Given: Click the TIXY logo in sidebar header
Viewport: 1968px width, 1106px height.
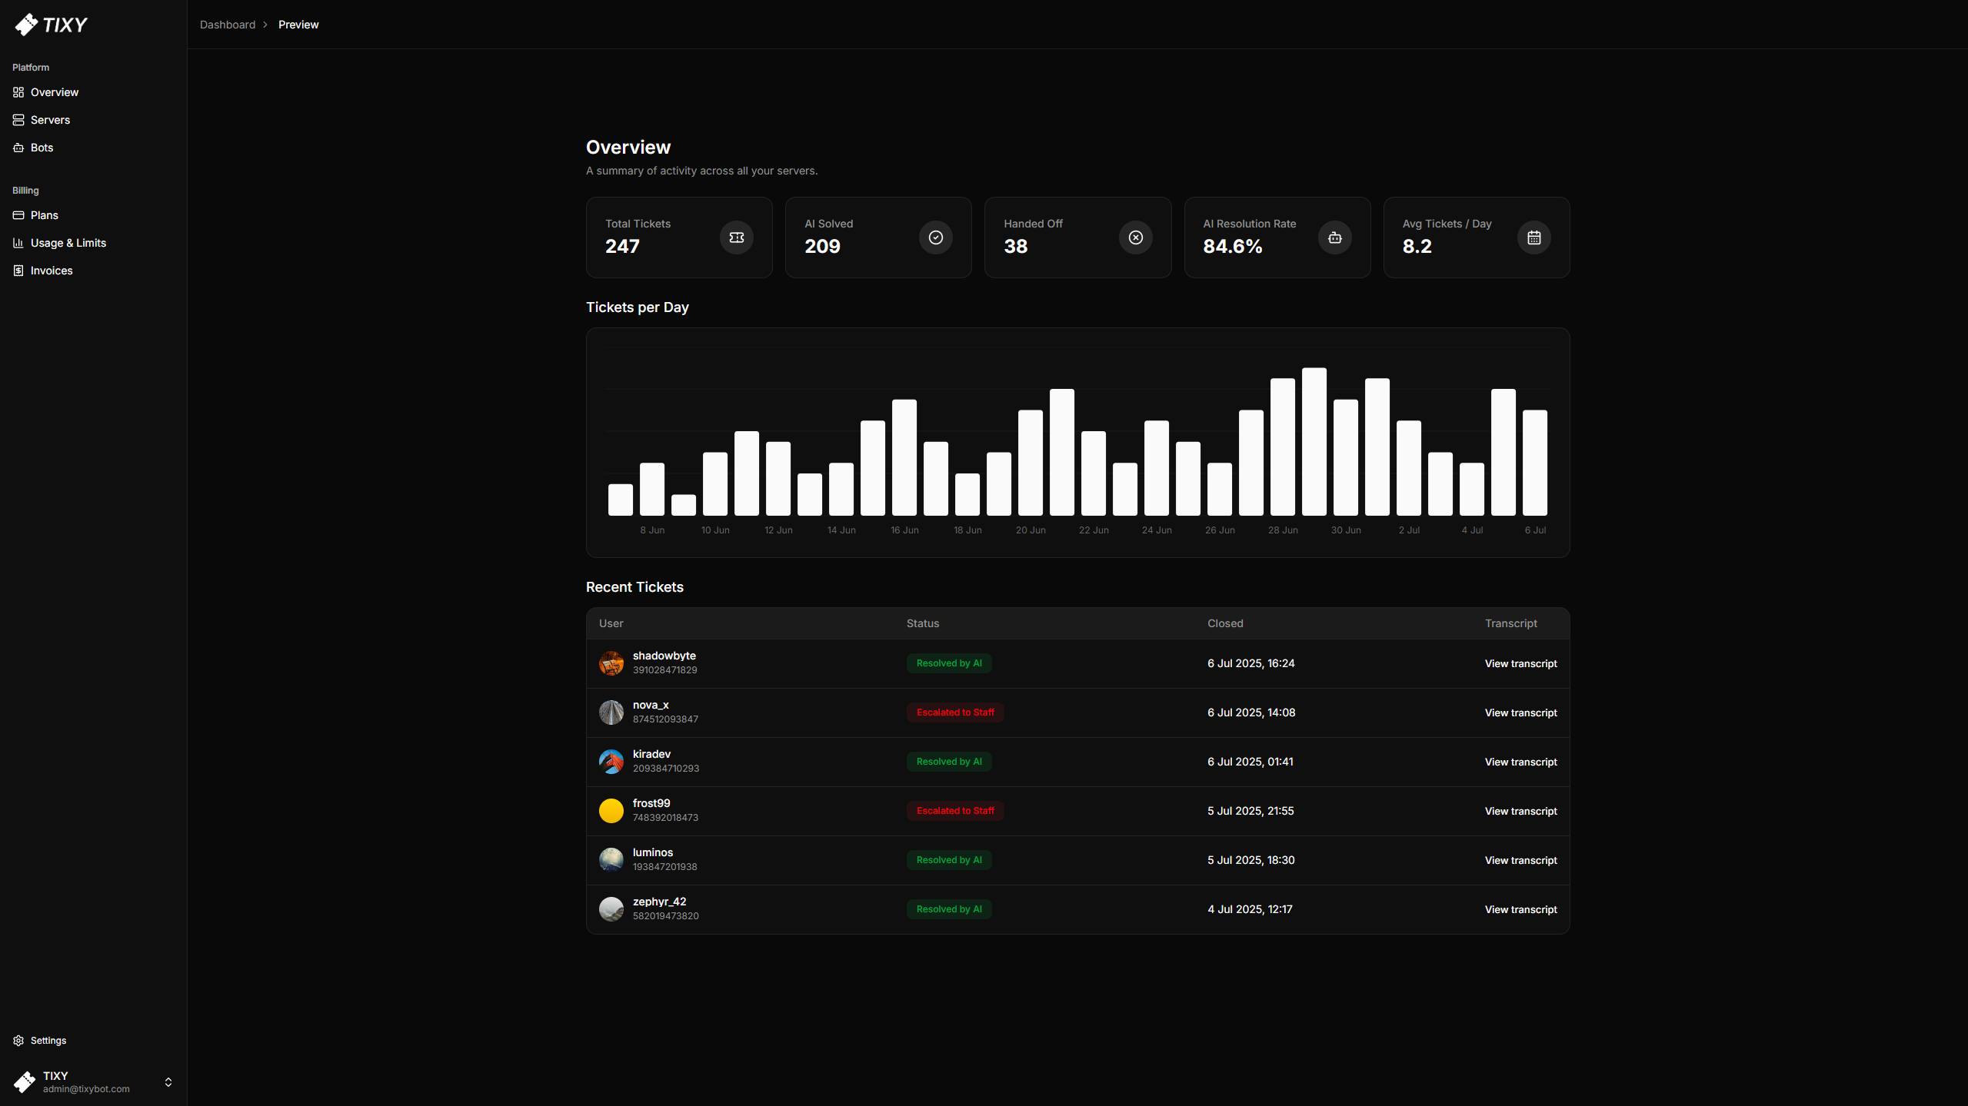Looking at the screenshot, I should (51, 25).
